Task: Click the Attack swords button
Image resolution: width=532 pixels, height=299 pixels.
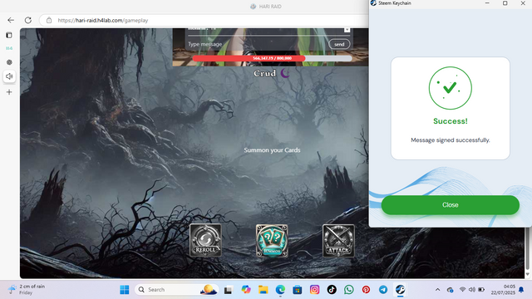Action: pyautogui.click(x=338, y=241)
